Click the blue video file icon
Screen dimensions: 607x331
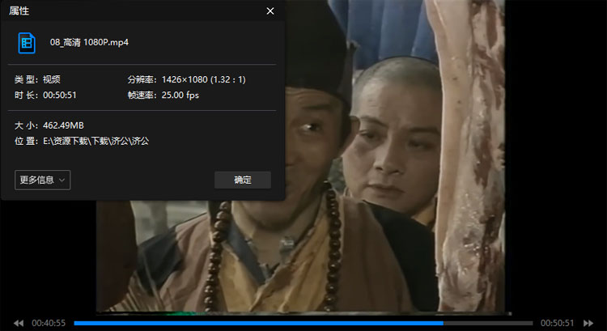(27, 42)
